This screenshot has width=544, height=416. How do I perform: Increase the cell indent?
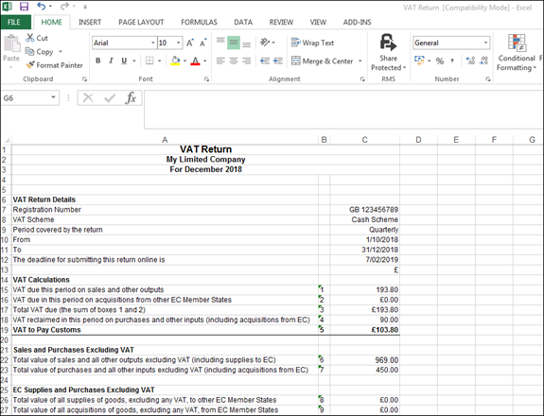pos(278,61)
